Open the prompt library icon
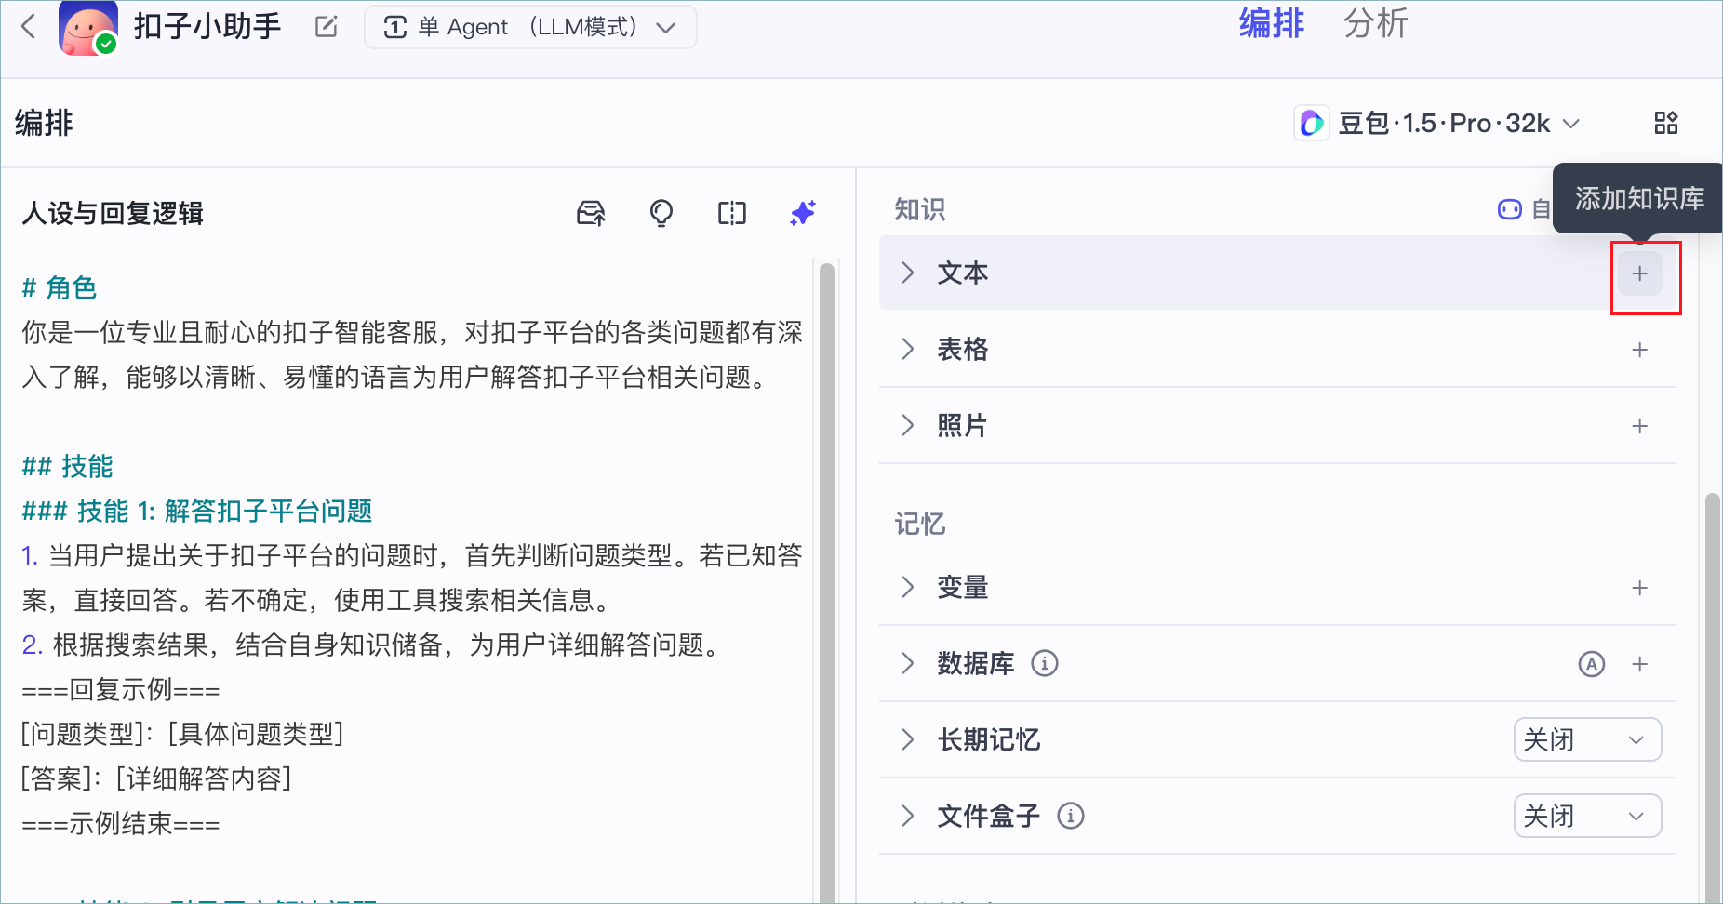The image size is (1723, 904). pyautogui.click(x=591, y=213)
